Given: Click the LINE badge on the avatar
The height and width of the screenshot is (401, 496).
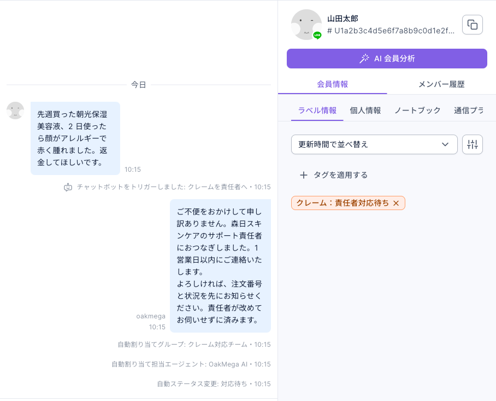Looking at the screenshot, I should click(317, 35).
